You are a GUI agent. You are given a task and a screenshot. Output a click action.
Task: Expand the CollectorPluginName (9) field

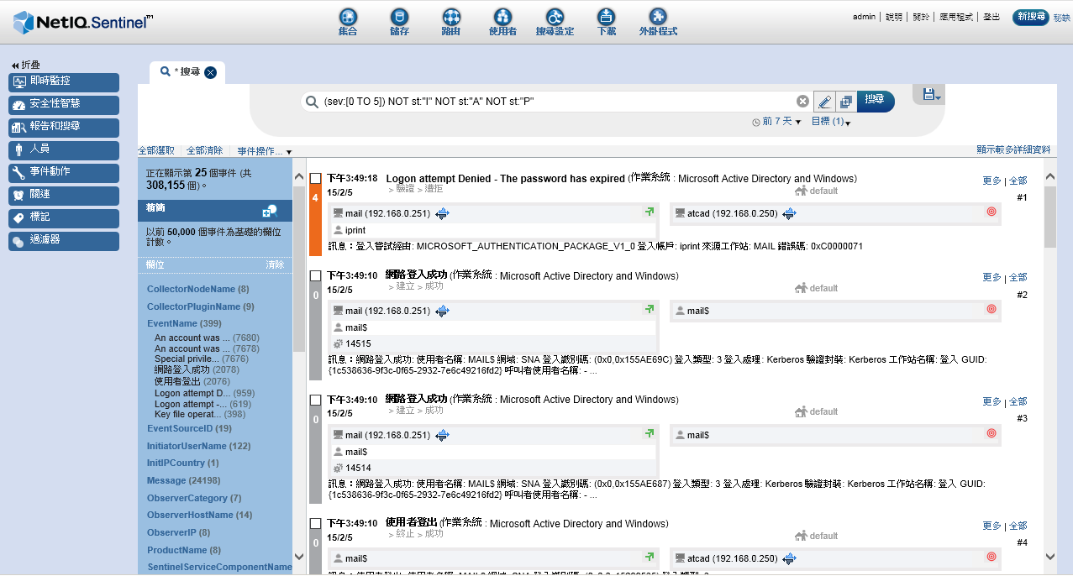pos(200,306)
